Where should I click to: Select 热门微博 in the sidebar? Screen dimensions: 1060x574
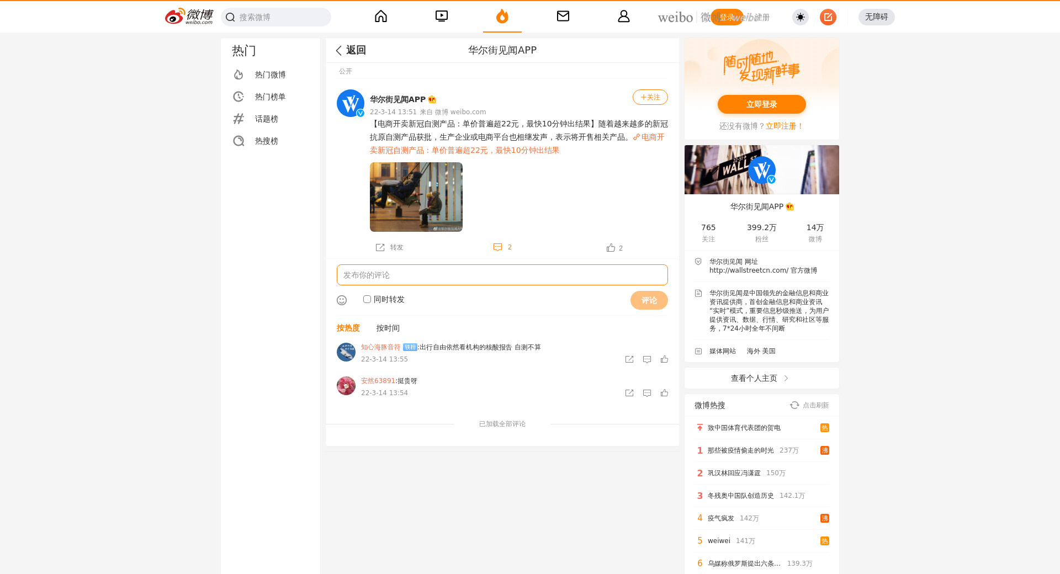[271, 75]
